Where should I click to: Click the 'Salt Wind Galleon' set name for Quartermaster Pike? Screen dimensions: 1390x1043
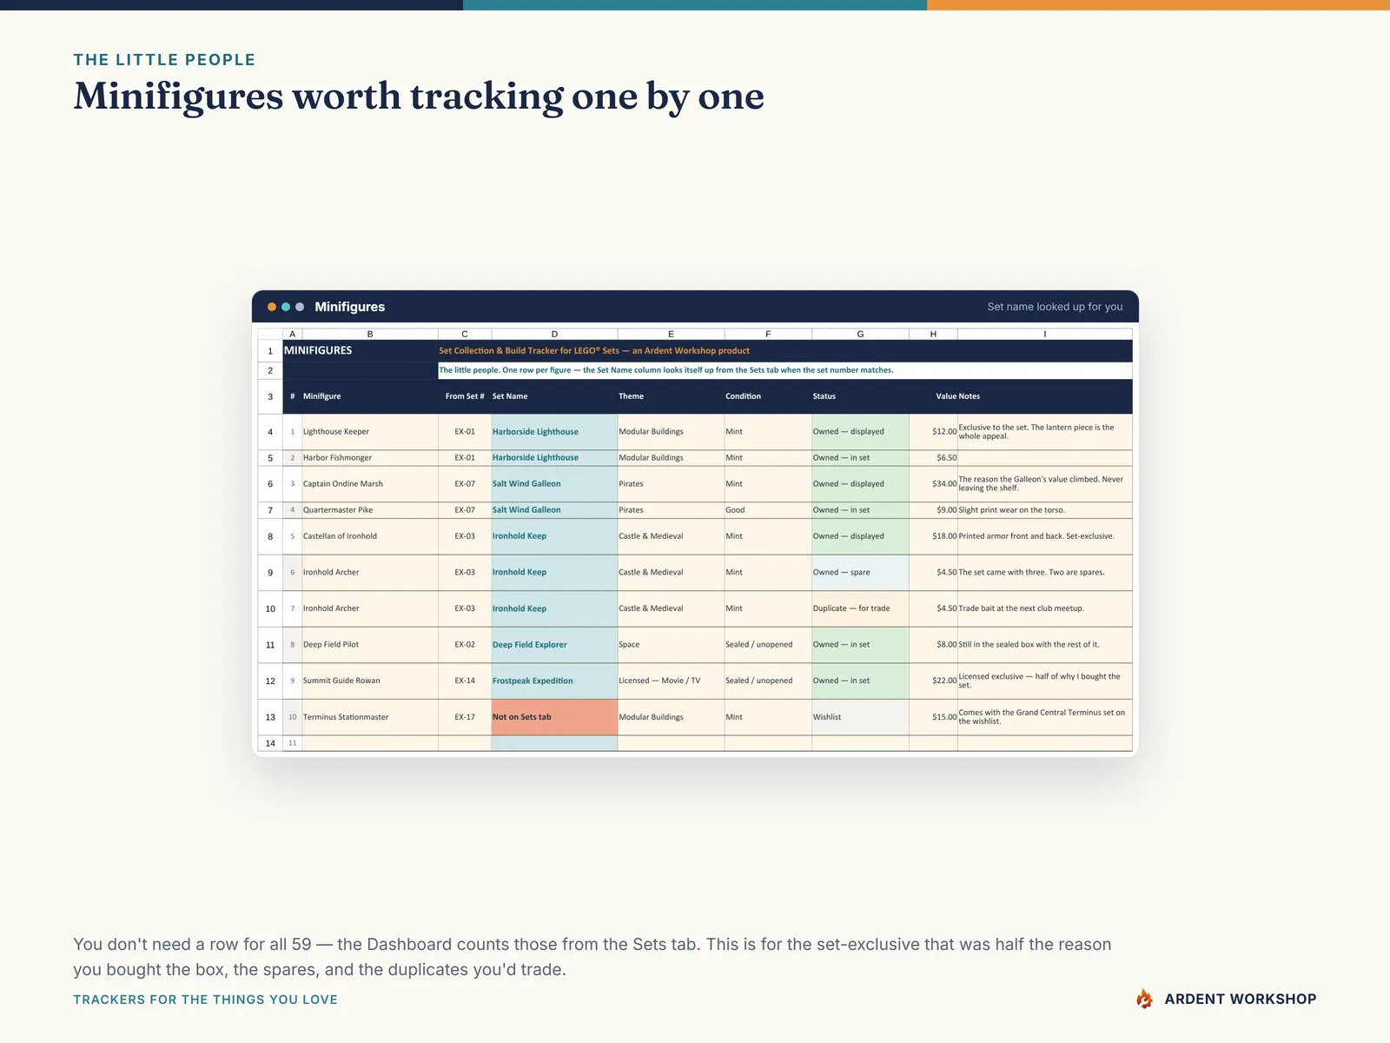(554, 510)
